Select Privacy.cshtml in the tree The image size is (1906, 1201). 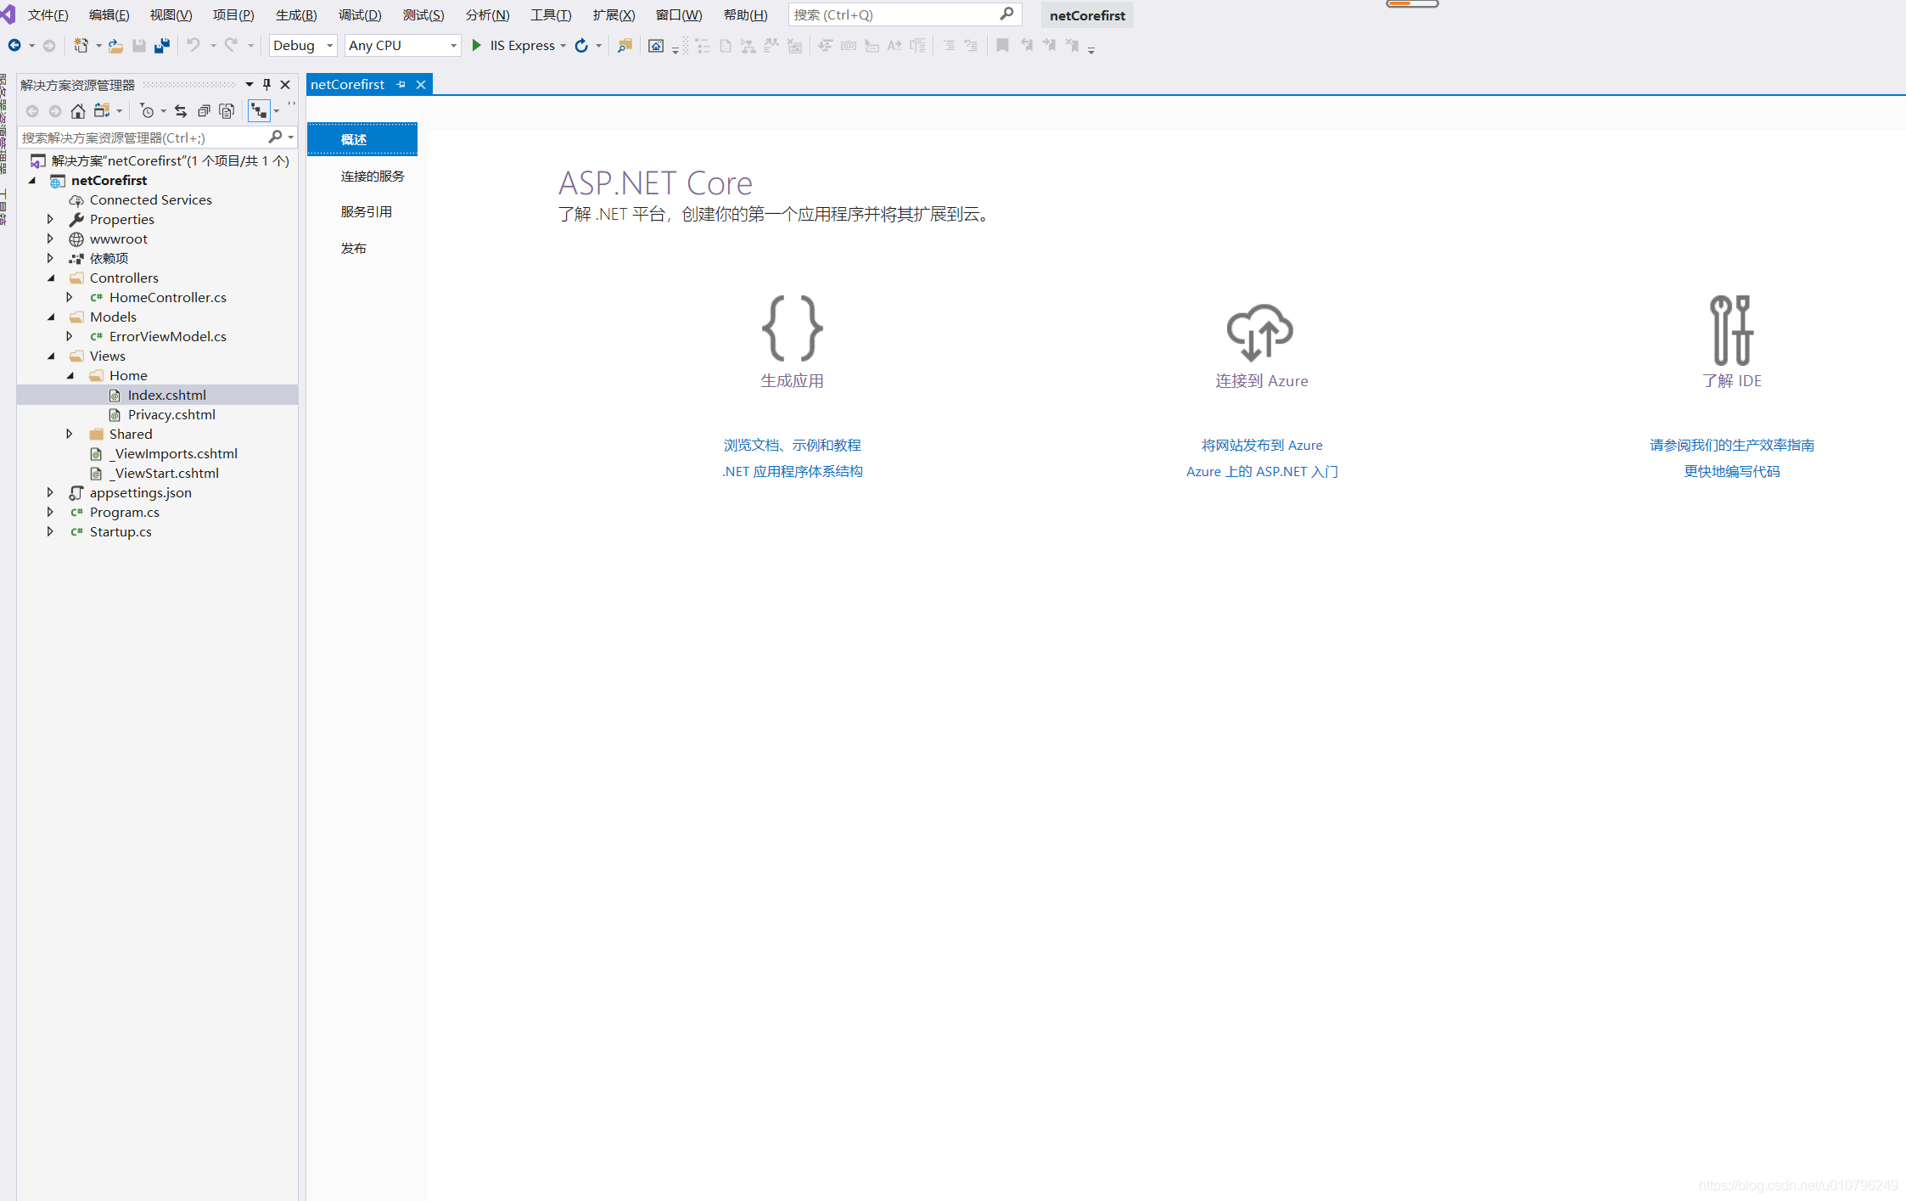pyautogui.click(x=171, y=414)
